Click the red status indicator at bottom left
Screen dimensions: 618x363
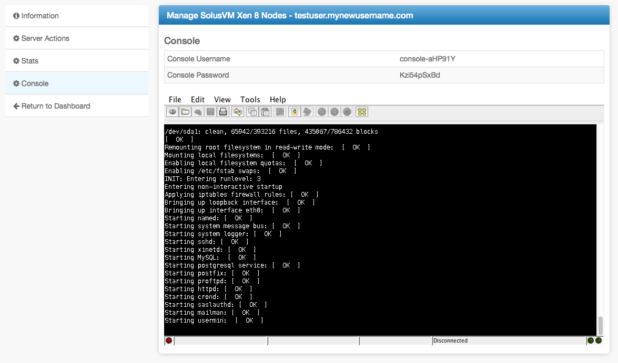click(169, 340)
